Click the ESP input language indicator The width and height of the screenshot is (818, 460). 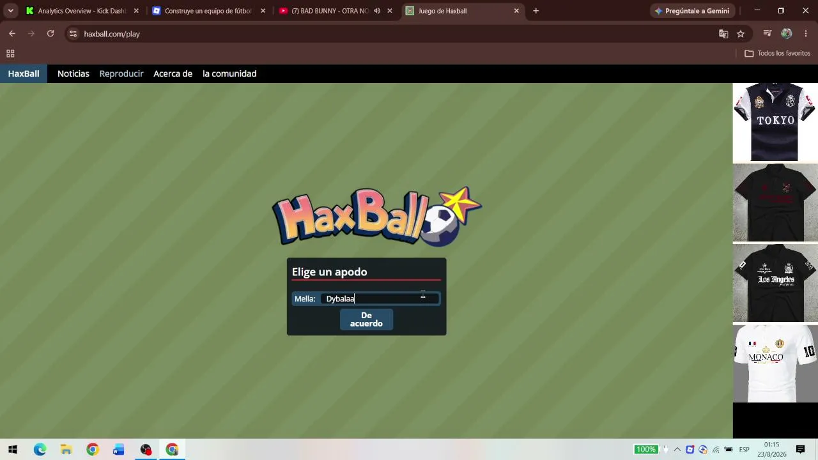pos(745,450)
